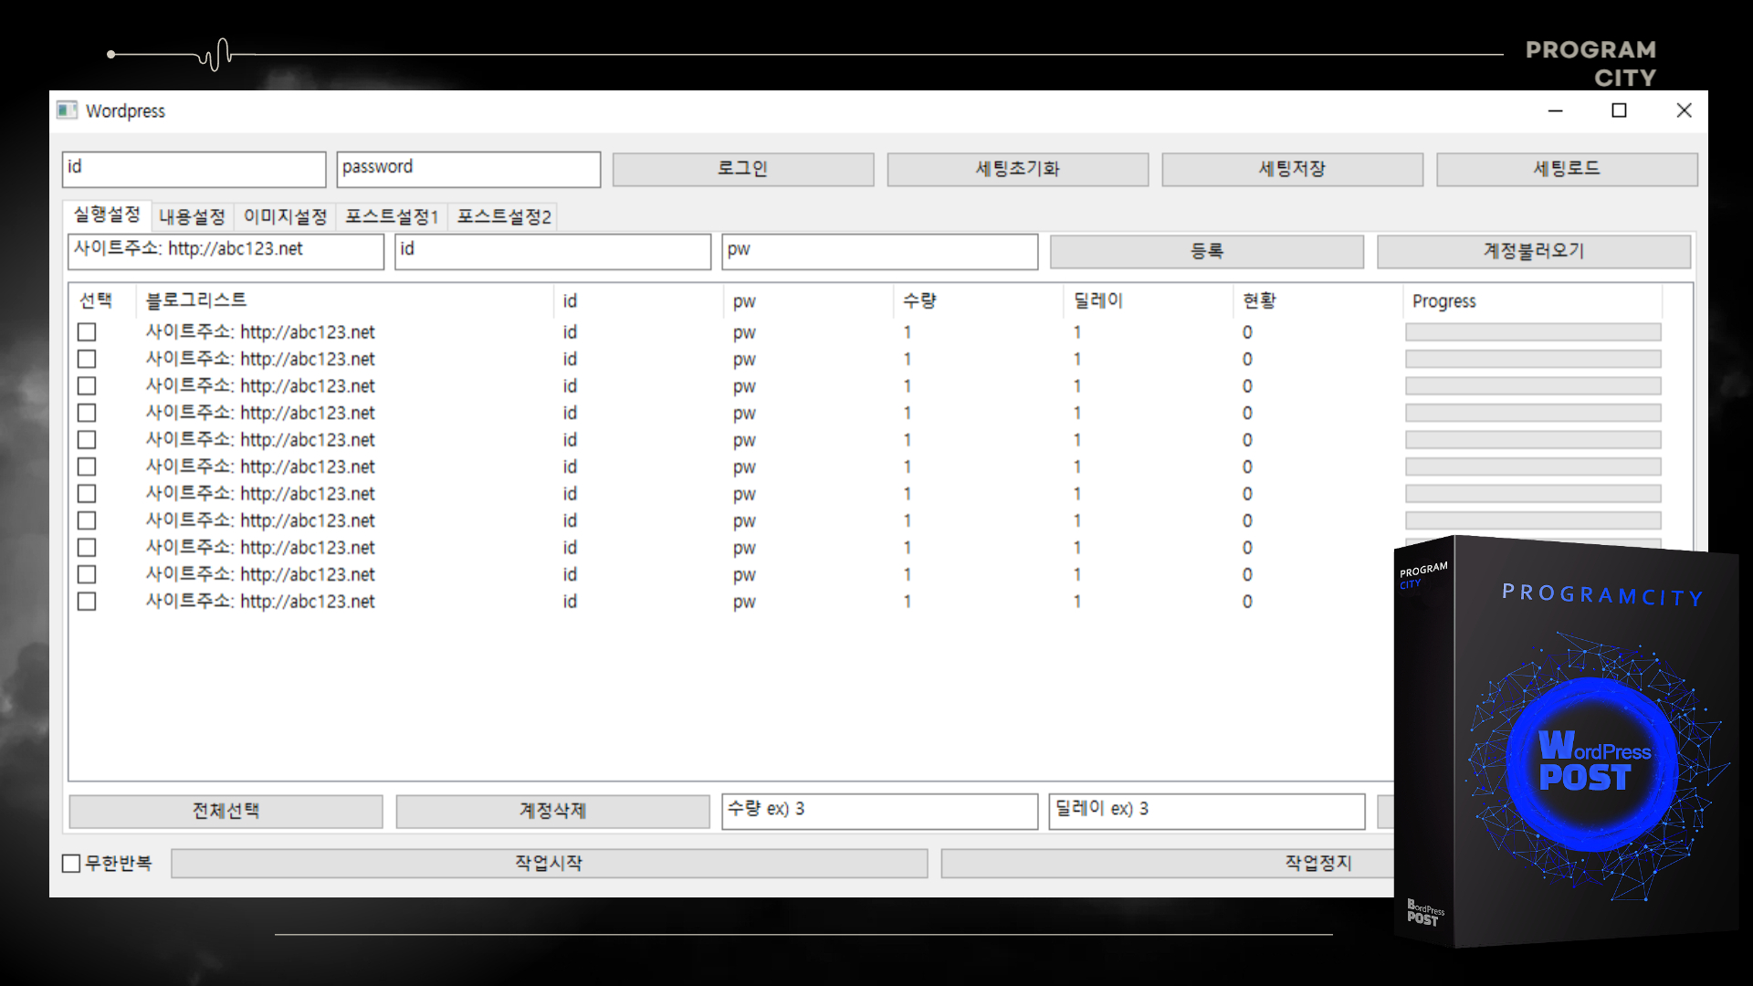This screenshot has height=986, width=1753.
Task: Tick the checkbox in the first blog list row
Action: pos(87,332)
